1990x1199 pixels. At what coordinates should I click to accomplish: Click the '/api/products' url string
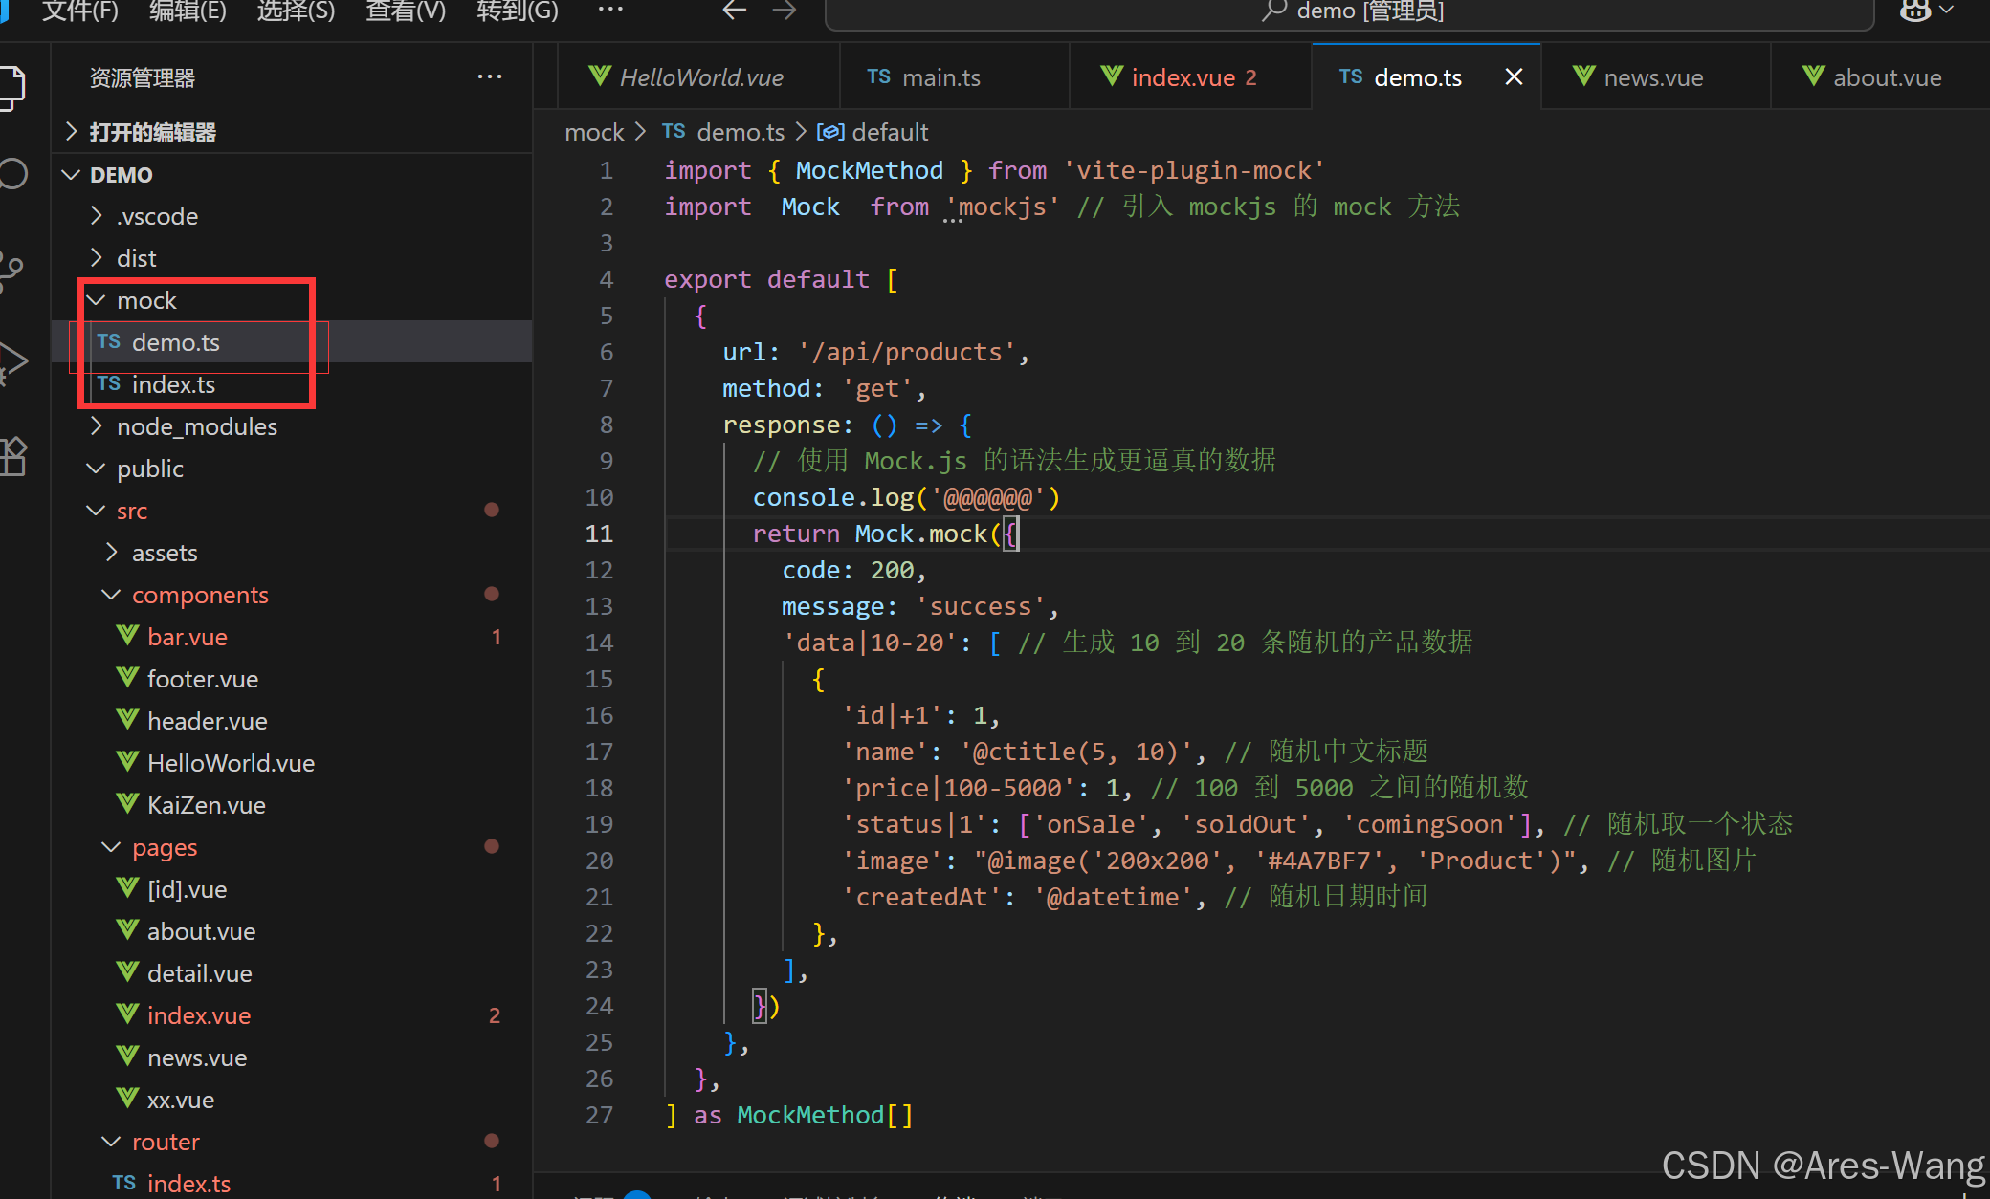907,352
